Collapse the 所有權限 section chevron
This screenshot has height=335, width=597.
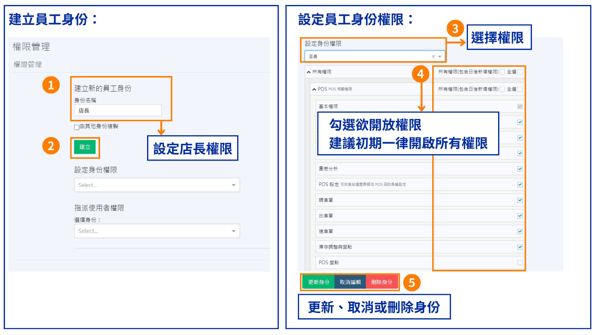(308, 72)
